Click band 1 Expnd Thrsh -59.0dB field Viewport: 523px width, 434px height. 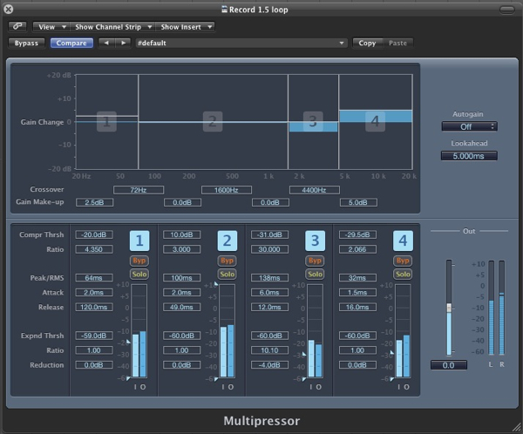click(94, 336)
